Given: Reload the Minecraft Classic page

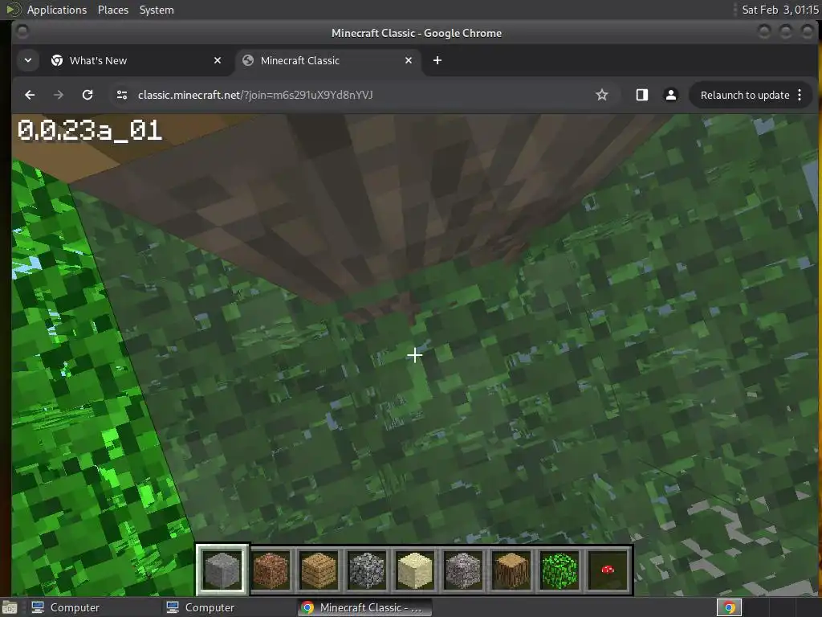Looking at the screenshot, I should coord(87,95).
